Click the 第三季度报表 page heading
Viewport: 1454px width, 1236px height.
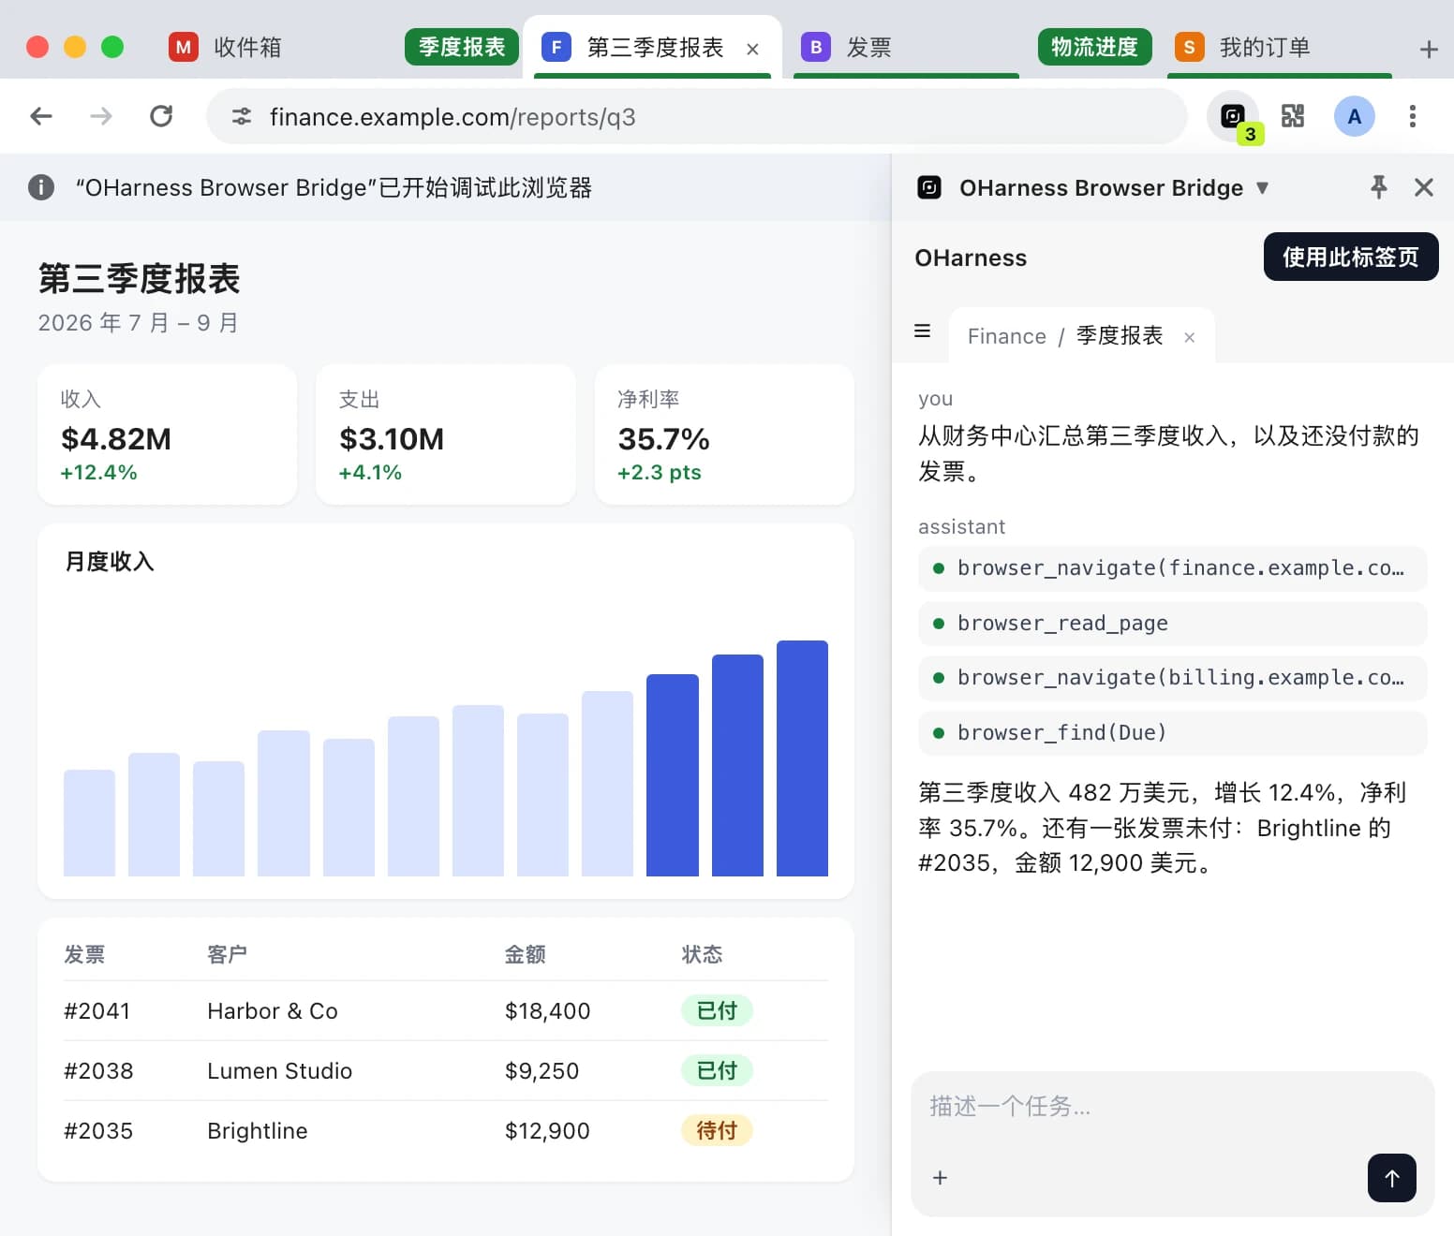139,279
